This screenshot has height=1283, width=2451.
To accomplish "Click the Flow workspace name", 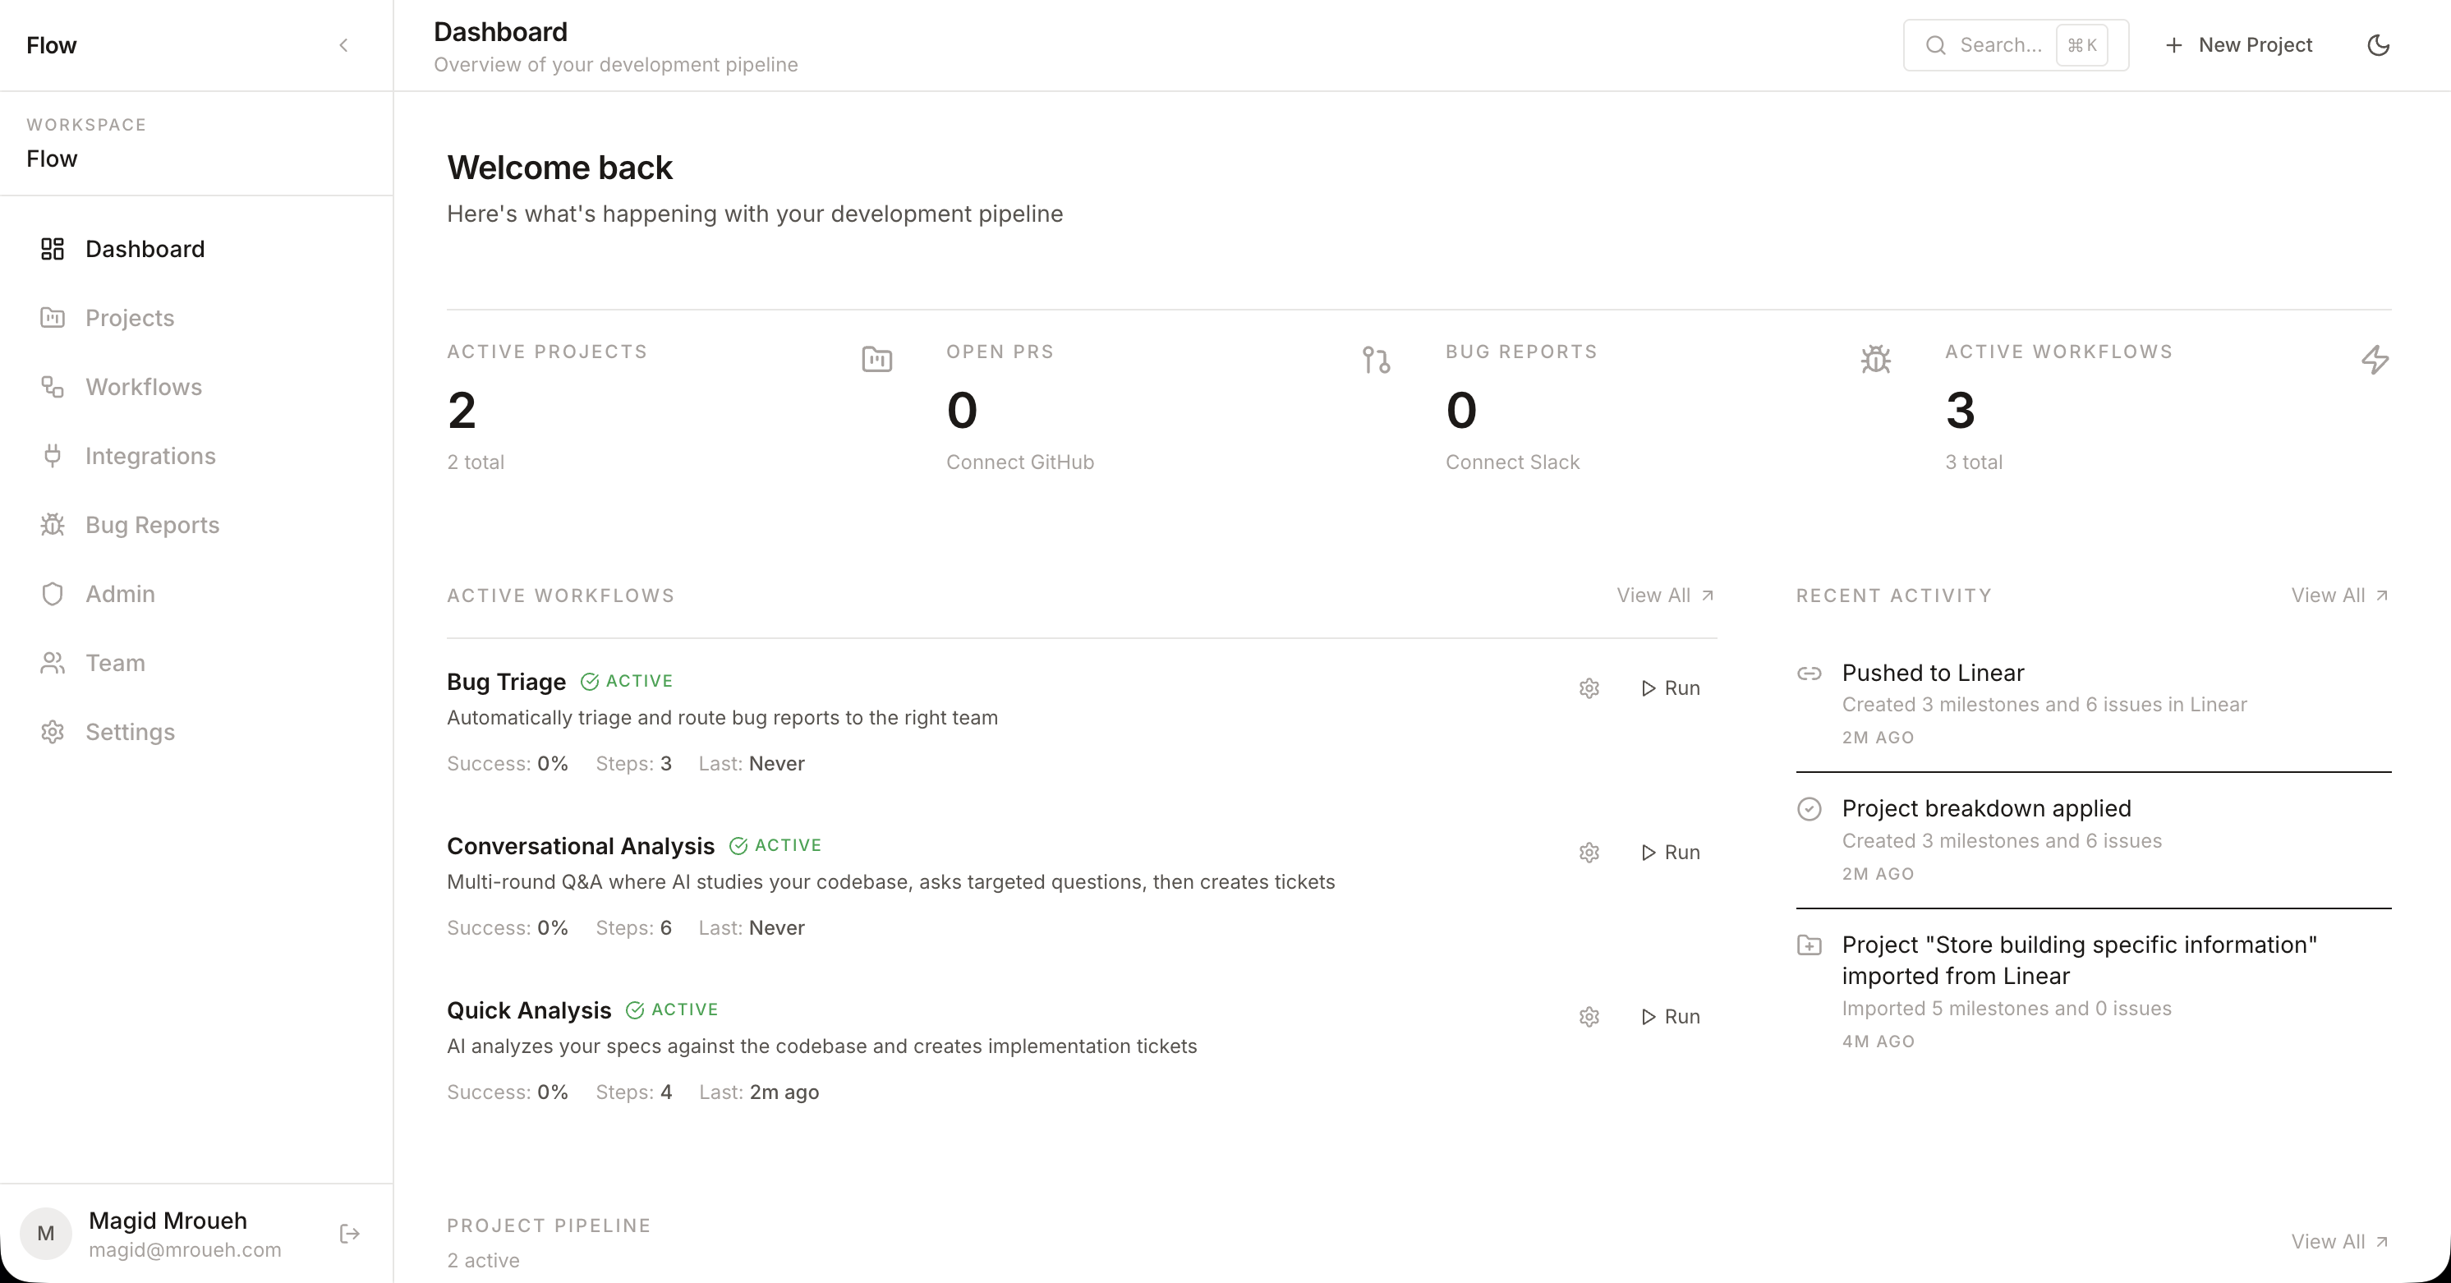I will click(53, 159).
